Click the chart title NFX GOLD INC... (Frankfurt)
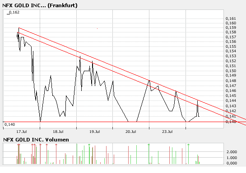Viewport: 246px width, 173px height. 40,5
